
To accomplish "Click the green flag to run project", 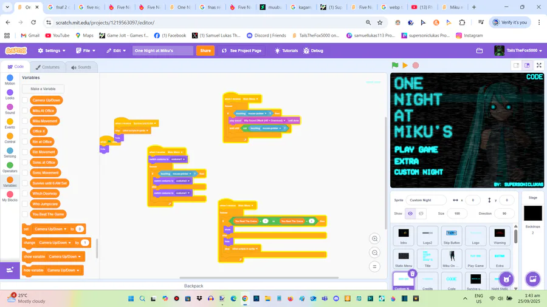I will [x=395, y=65].
